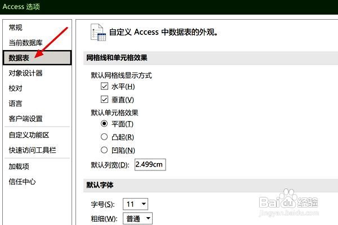Viewport: 338px width, 225px height.
Task: Toggle the 垂直(V) gridline checkbox
Action: coord(104,100)
